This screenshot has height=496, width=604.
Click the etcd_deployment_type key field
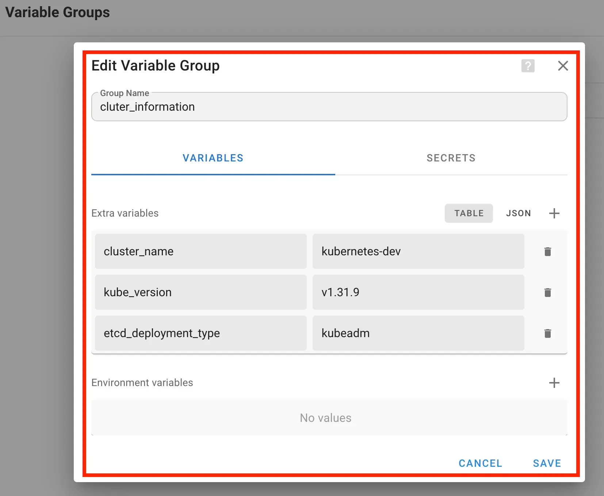coord(200,333)
